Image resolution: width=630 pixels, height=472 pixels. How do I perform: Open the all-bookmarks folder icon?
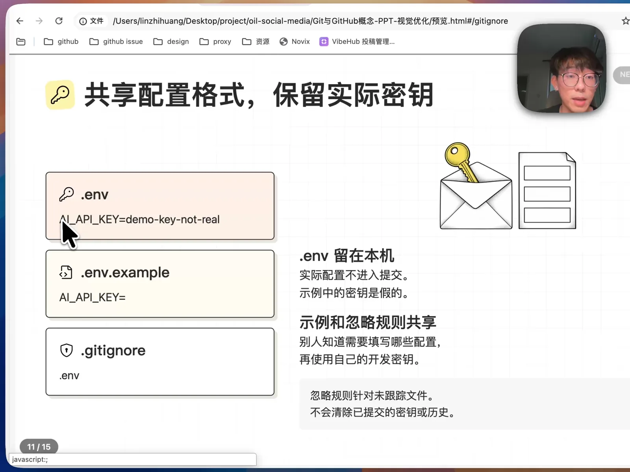click(x=21, y=42)
